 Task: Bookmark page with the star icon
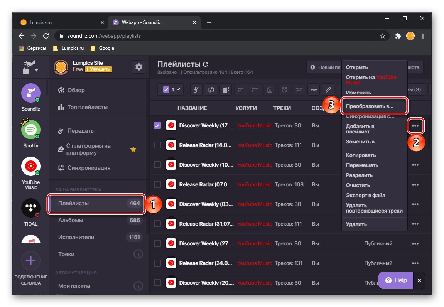click(x=383, y=36)
